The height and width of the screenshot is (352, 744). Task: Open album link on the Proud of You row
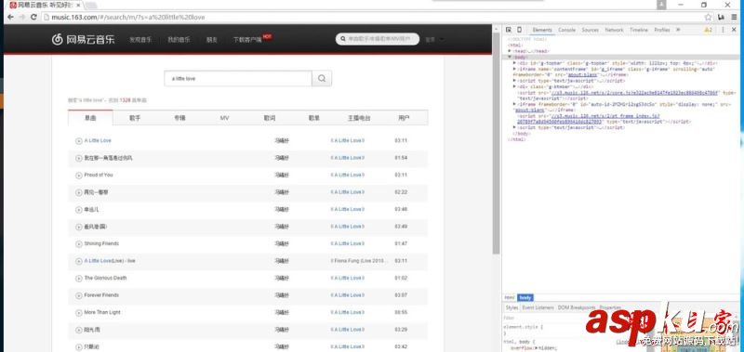[347, 176]
